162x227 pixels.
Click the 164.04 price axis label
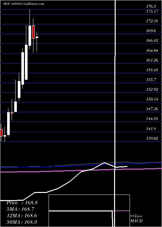[x=152, y=51]
